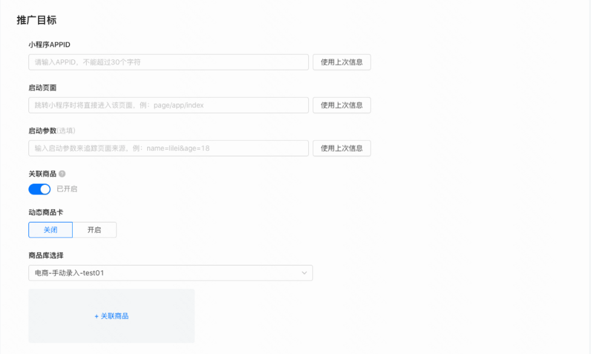
Task: Click into the 启动页面 path input
Action: pyautogui.click(x=168, y=105)
